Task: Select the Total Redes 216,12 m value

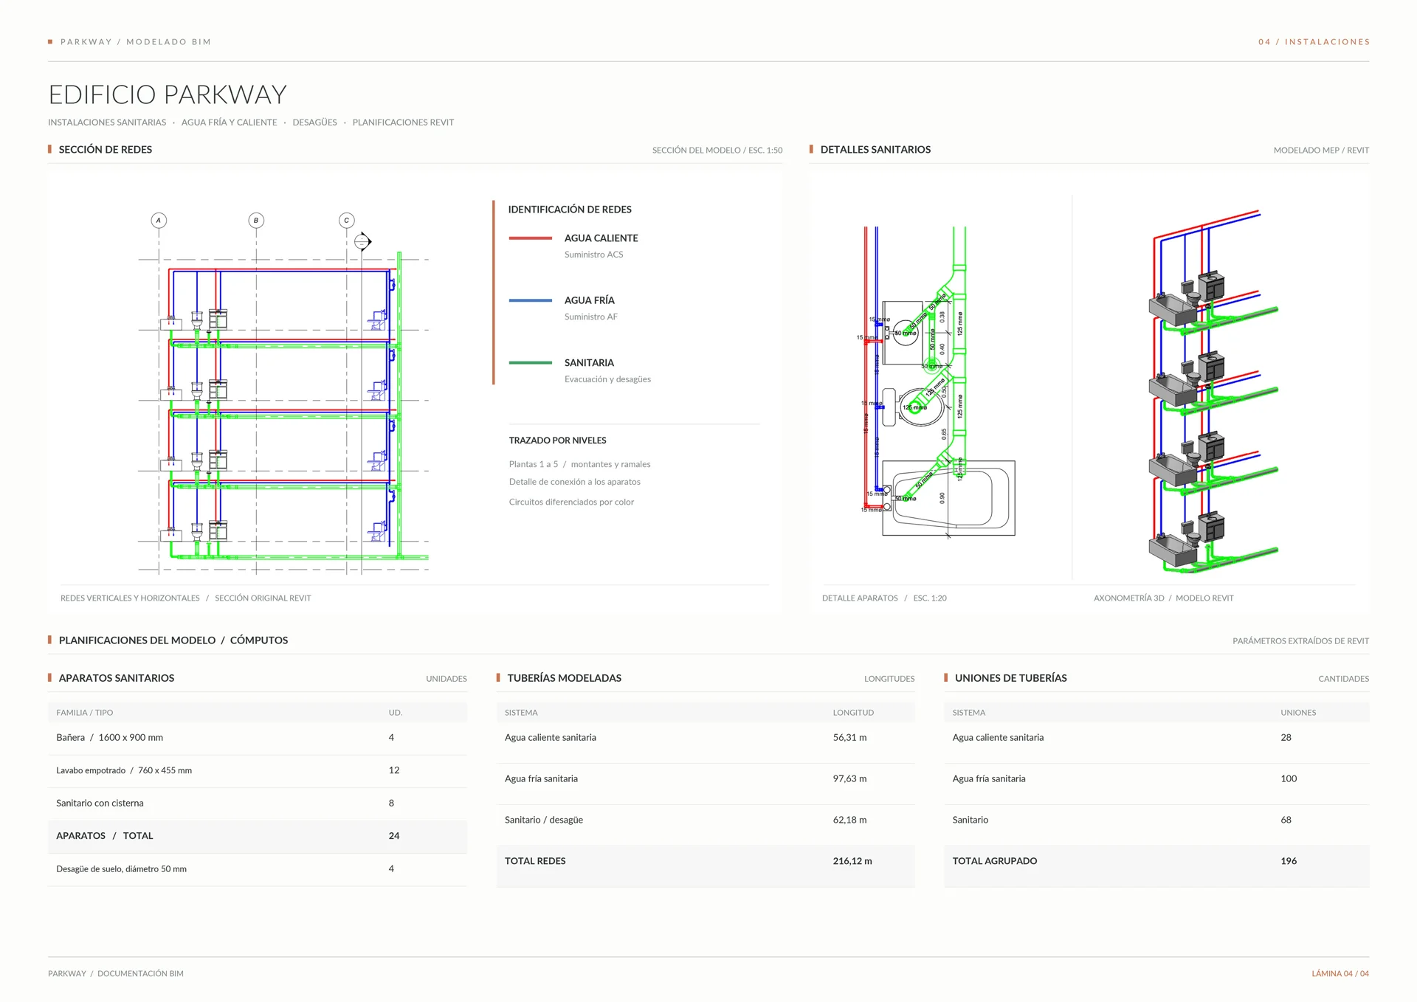Action: (852, 862)
